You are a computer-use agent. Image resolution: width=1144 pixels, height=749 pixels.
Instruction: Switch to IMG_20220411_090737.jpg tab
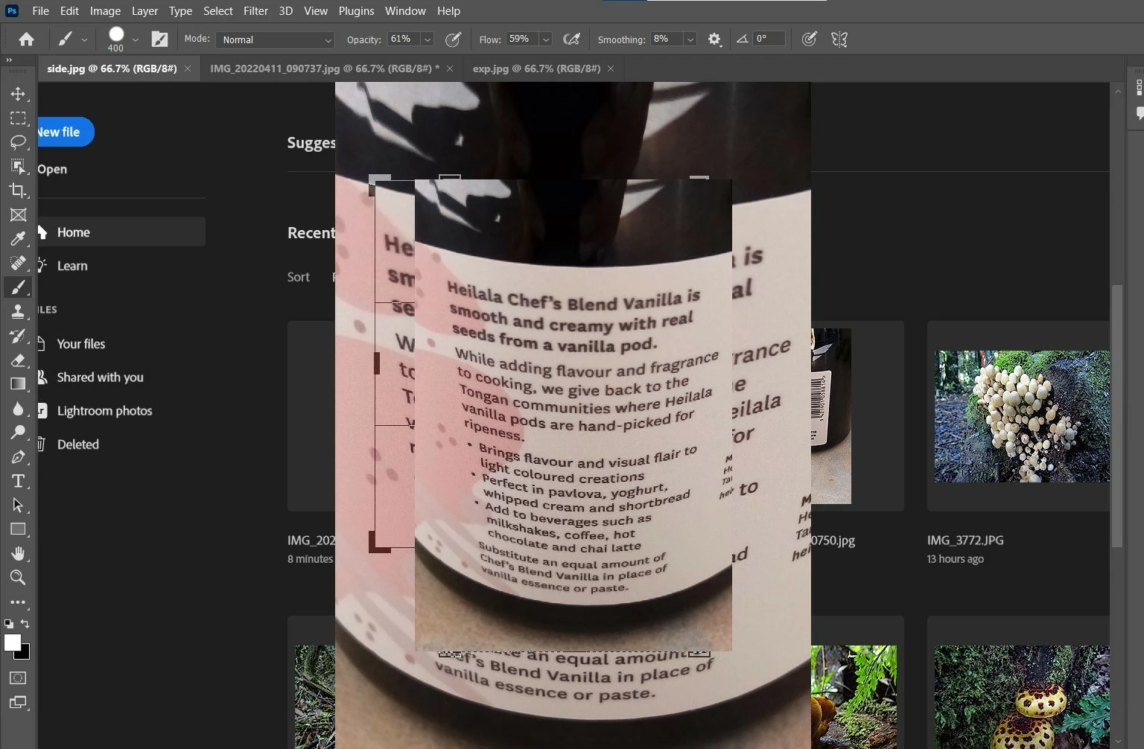tap(325, 68)
